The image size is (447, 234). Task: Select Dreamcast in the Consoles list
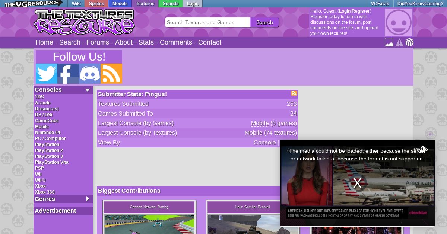tap(47, 109)
